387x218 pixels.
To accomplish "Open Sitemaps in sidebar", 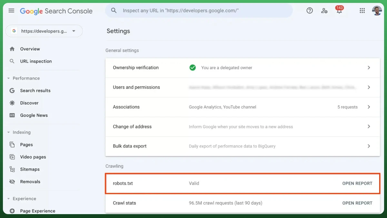I will [x=30, y=169].
